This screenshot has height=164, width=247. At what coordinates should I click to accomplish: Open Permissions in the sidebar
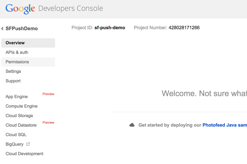[x=28, y=62]
